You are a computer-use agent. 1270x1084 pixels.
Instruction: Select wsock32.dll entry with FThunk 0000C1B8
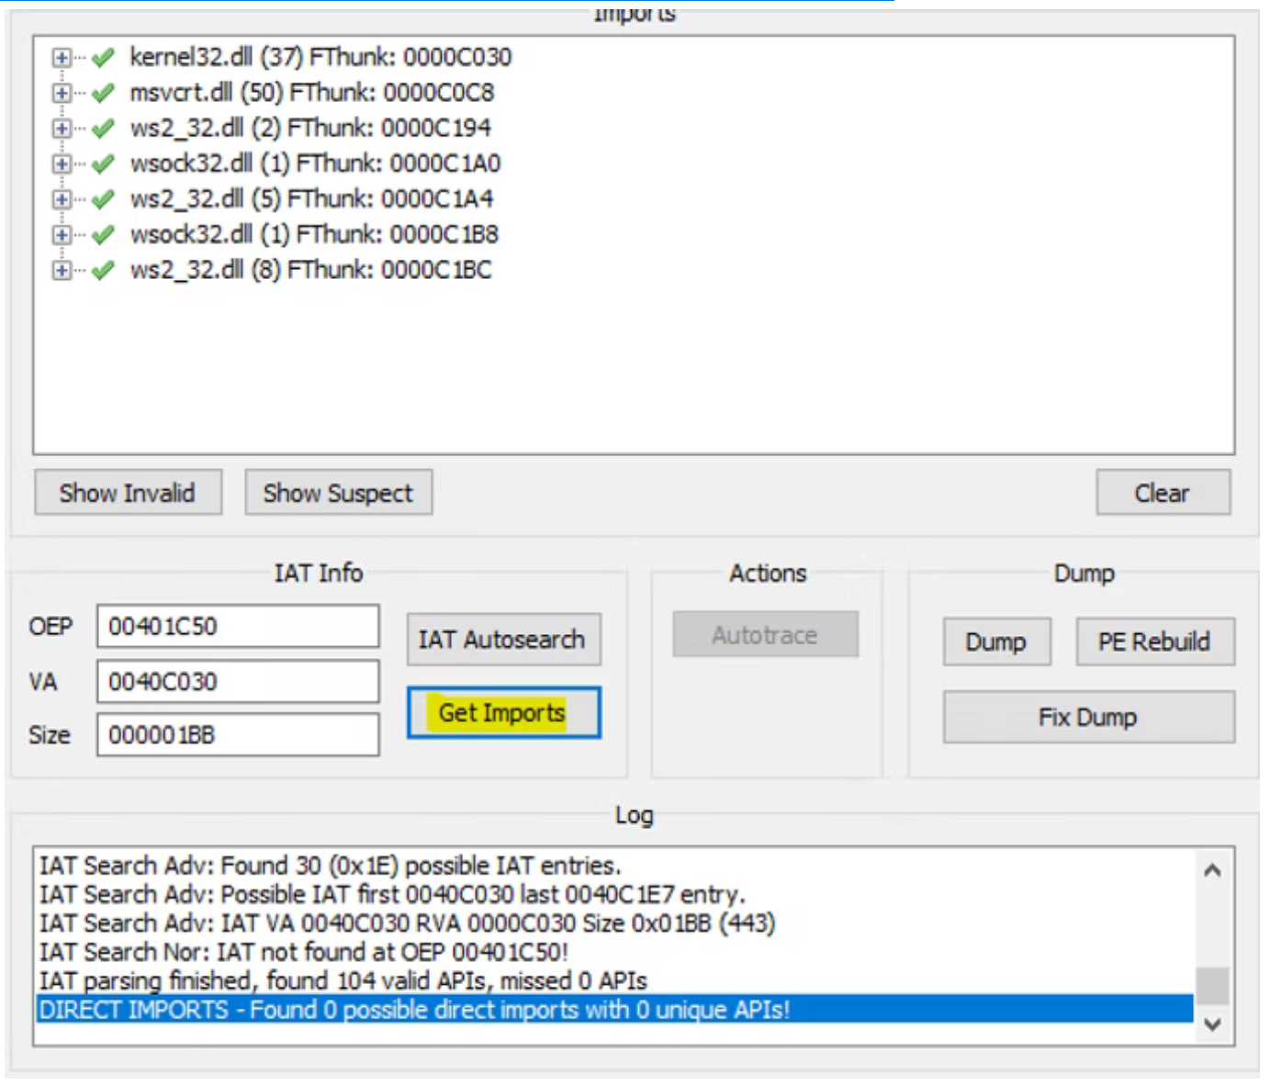coord(314,235)
